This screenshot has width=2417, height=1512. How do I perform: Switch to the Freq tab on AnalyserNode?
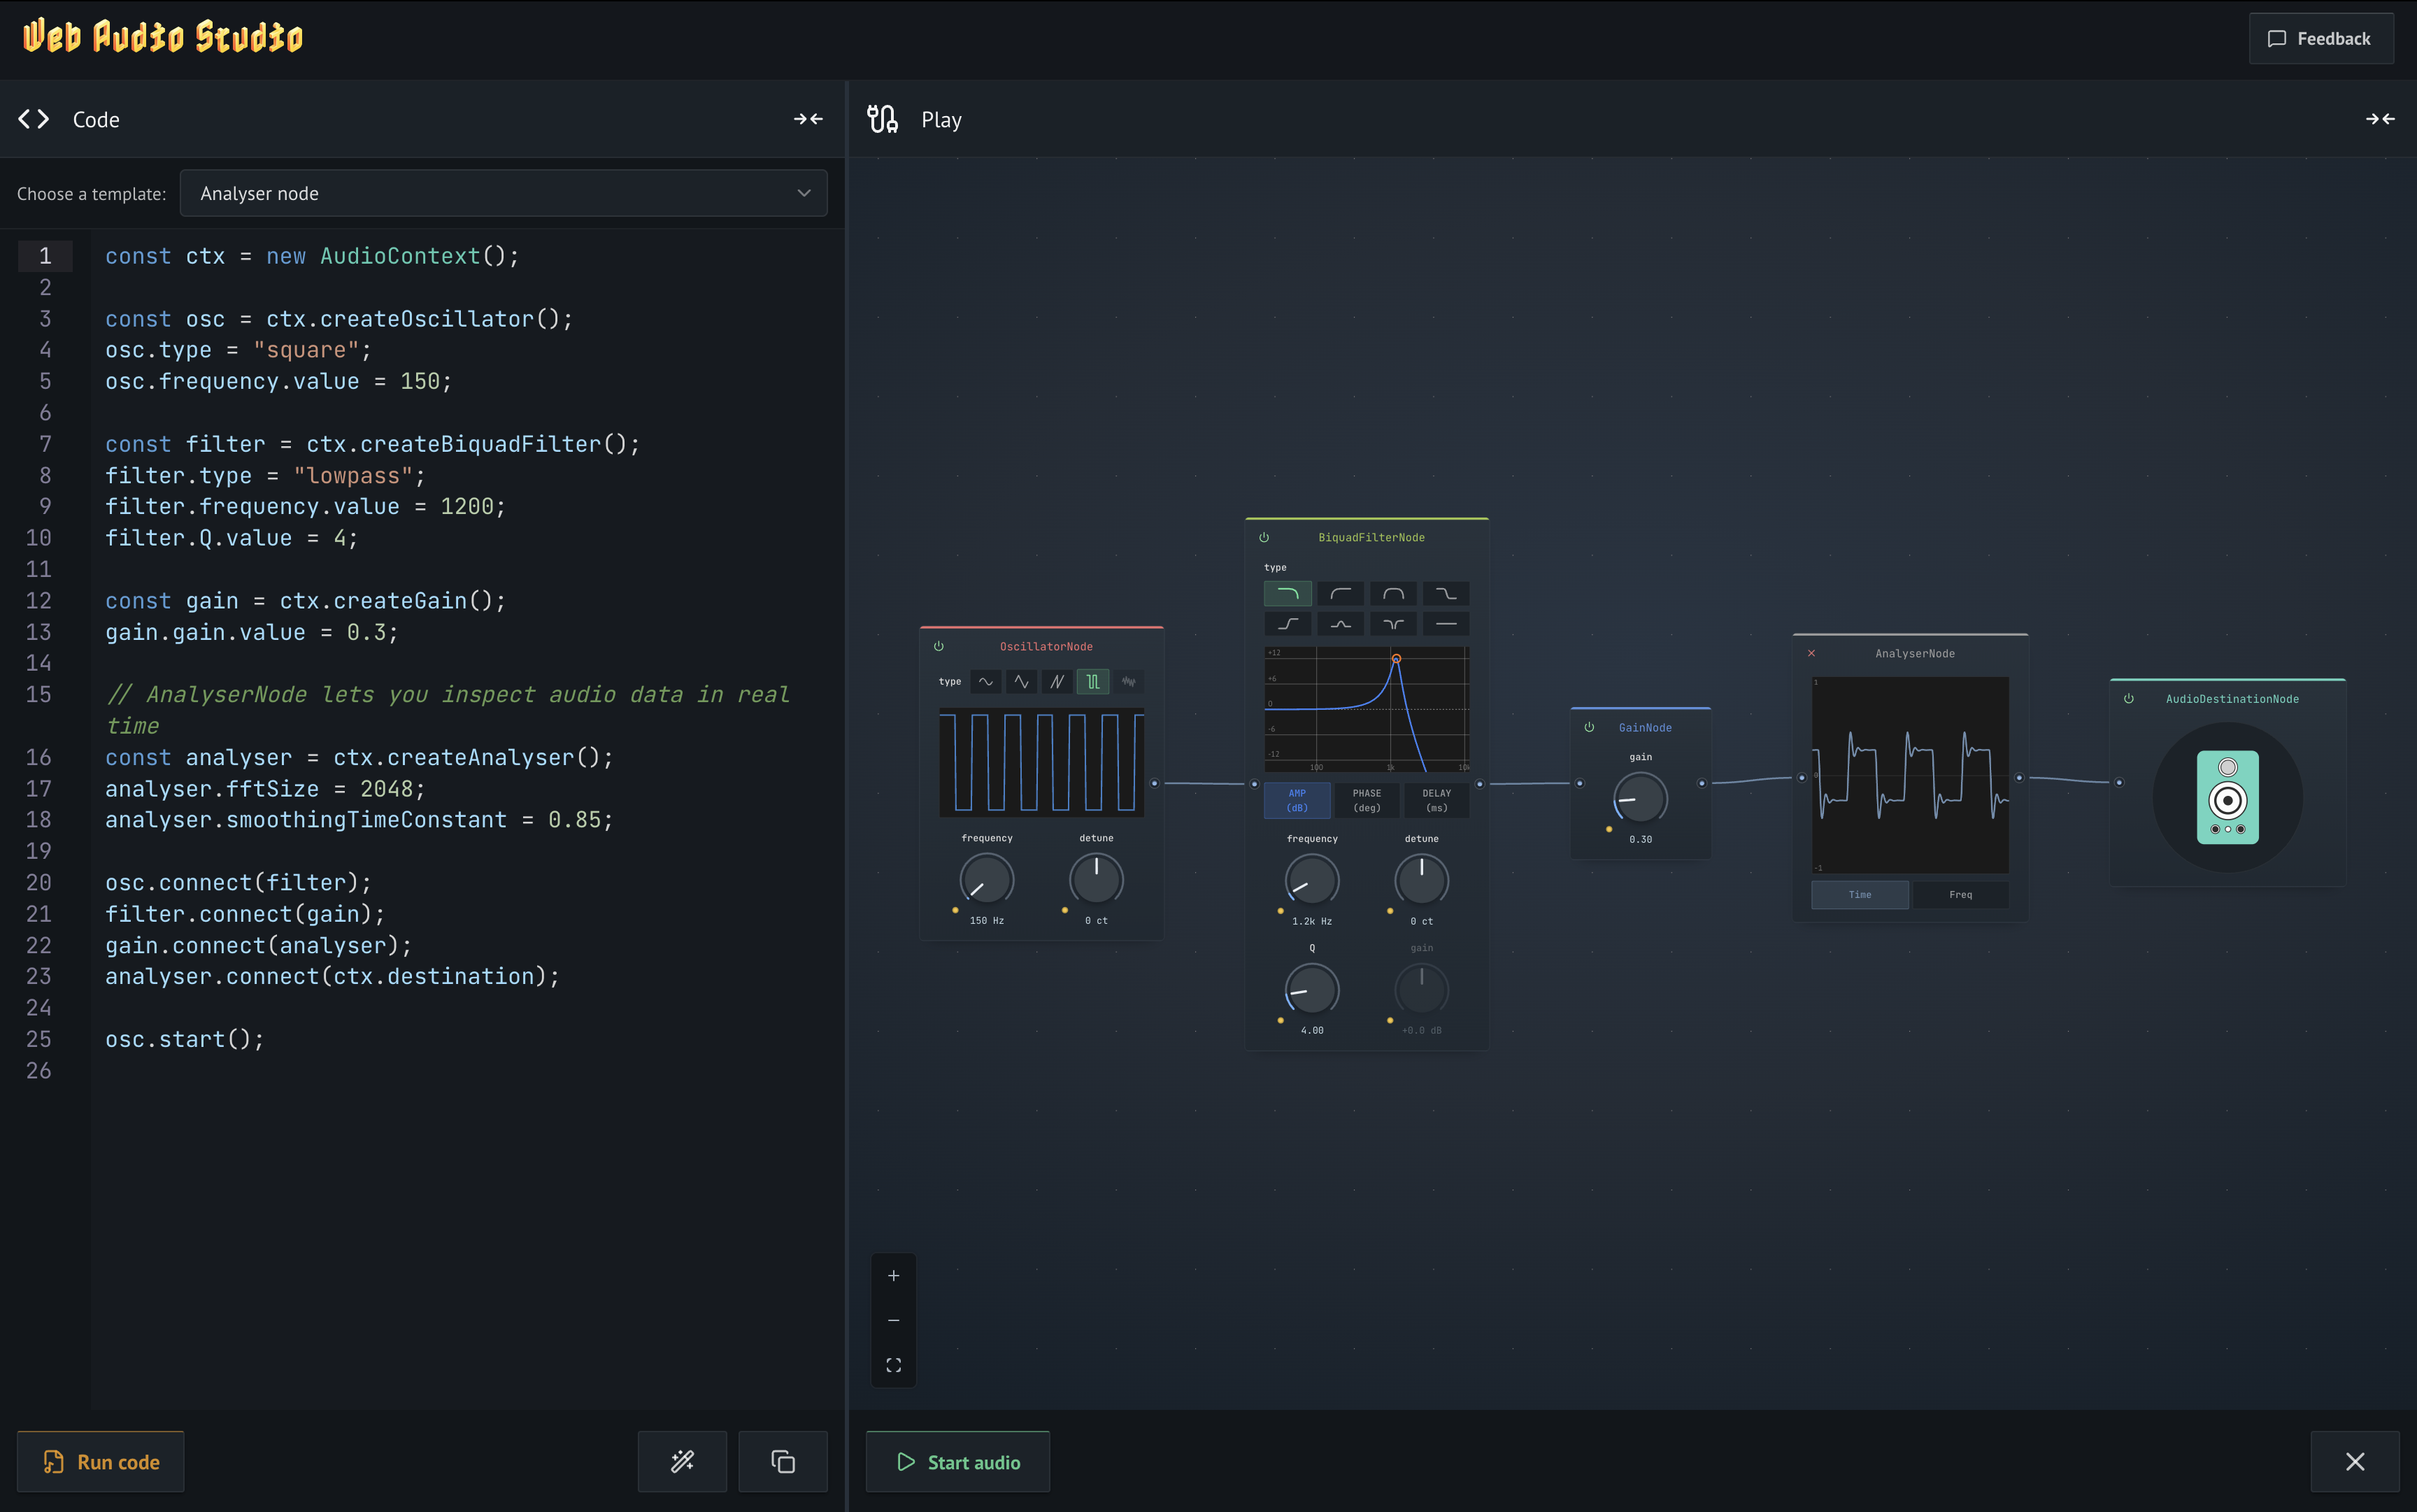click(x=1961, y=894)
